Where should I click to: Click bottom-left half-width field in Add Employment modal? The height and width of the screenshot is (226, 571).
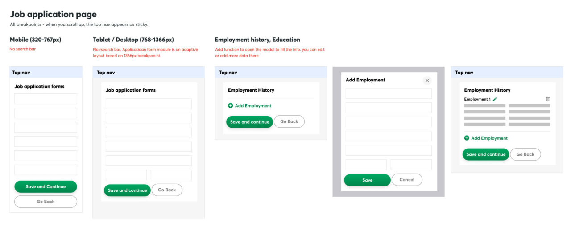click(366, 165)
